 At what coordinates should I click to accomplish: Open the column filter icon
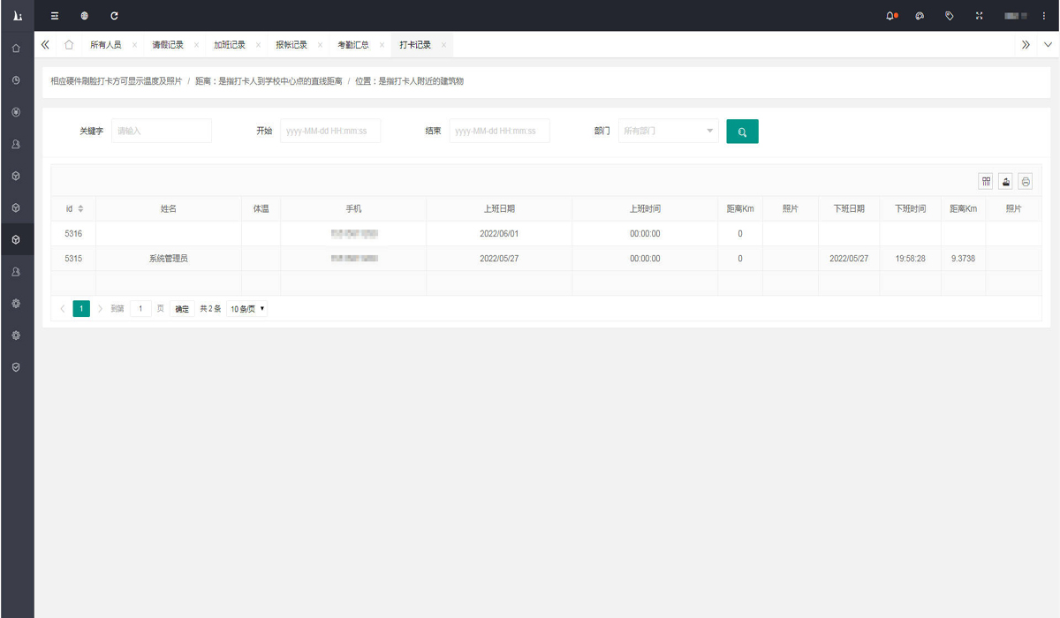click(x=986, y=181)
